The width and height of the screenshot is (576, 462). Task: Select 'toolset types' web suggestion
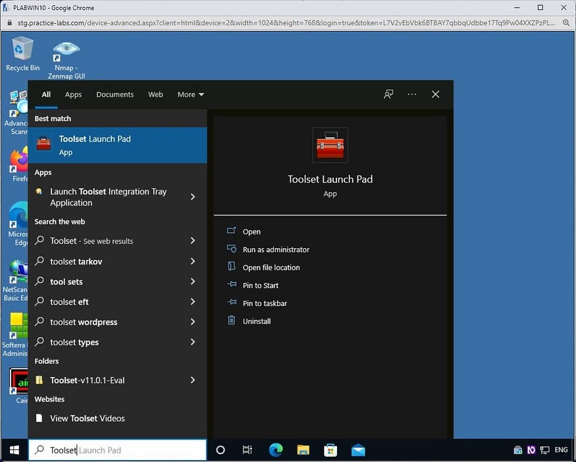118,342
